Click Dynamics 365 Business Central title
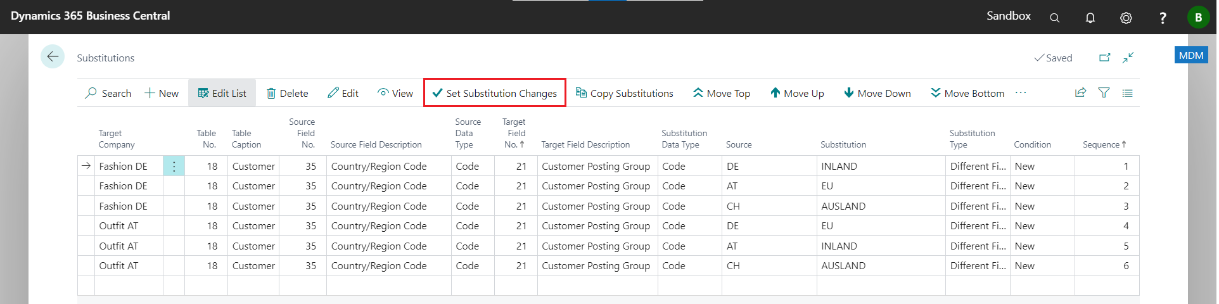Image resolution: width=1219 pixels, height=304 pixels. 90,16
